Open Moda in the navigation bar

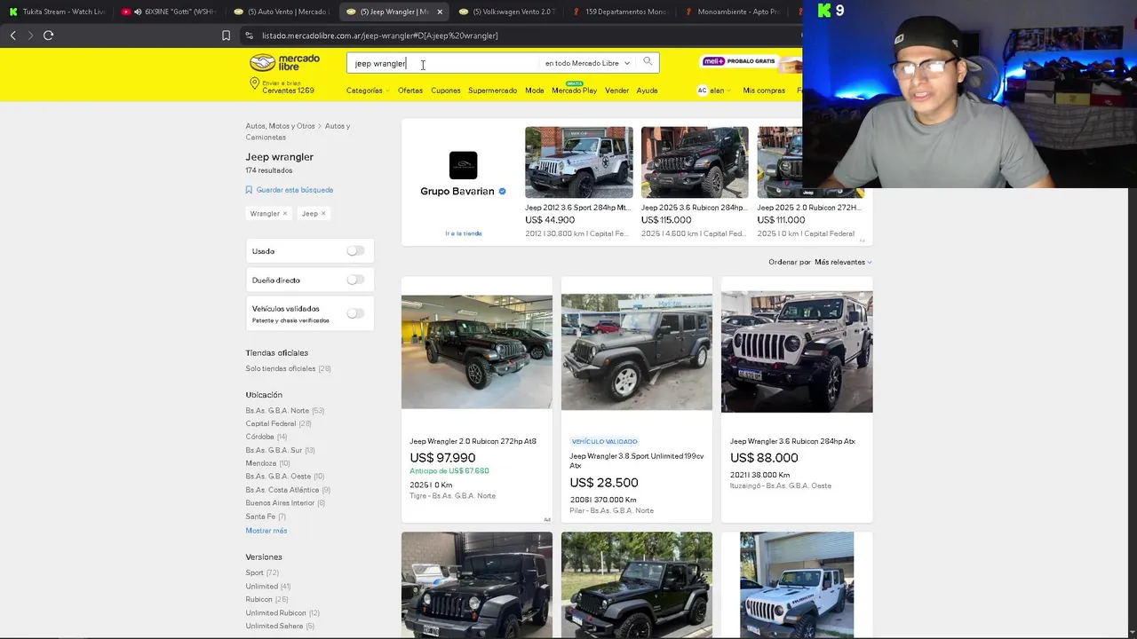(x=534, y=91)
